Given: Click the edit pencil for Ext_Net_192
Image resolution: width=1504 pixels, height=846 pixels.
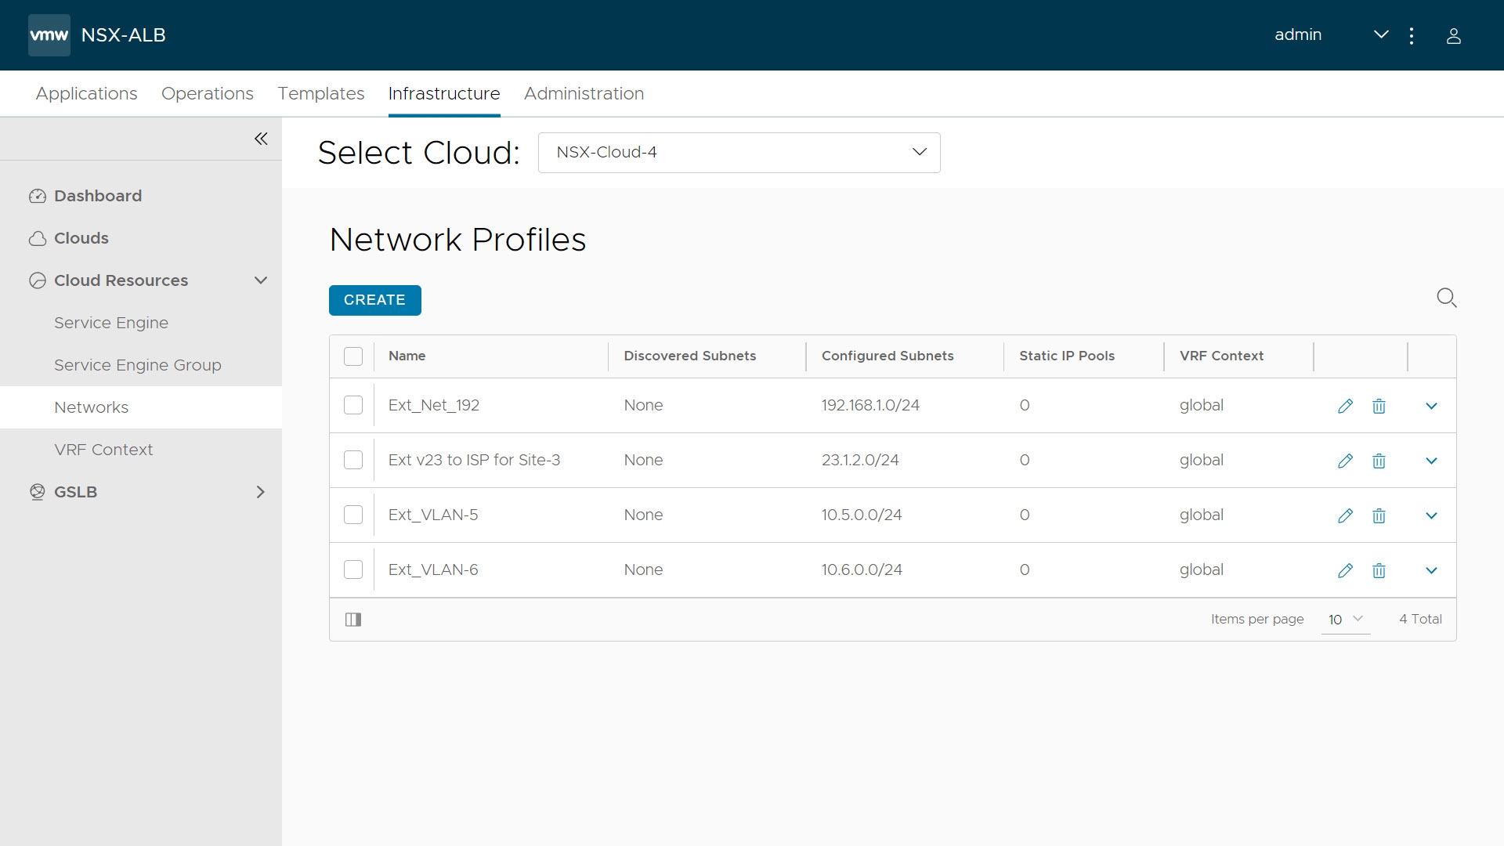Looking at the screenshot, I should pyautogui.click(x=1345, y=406).
